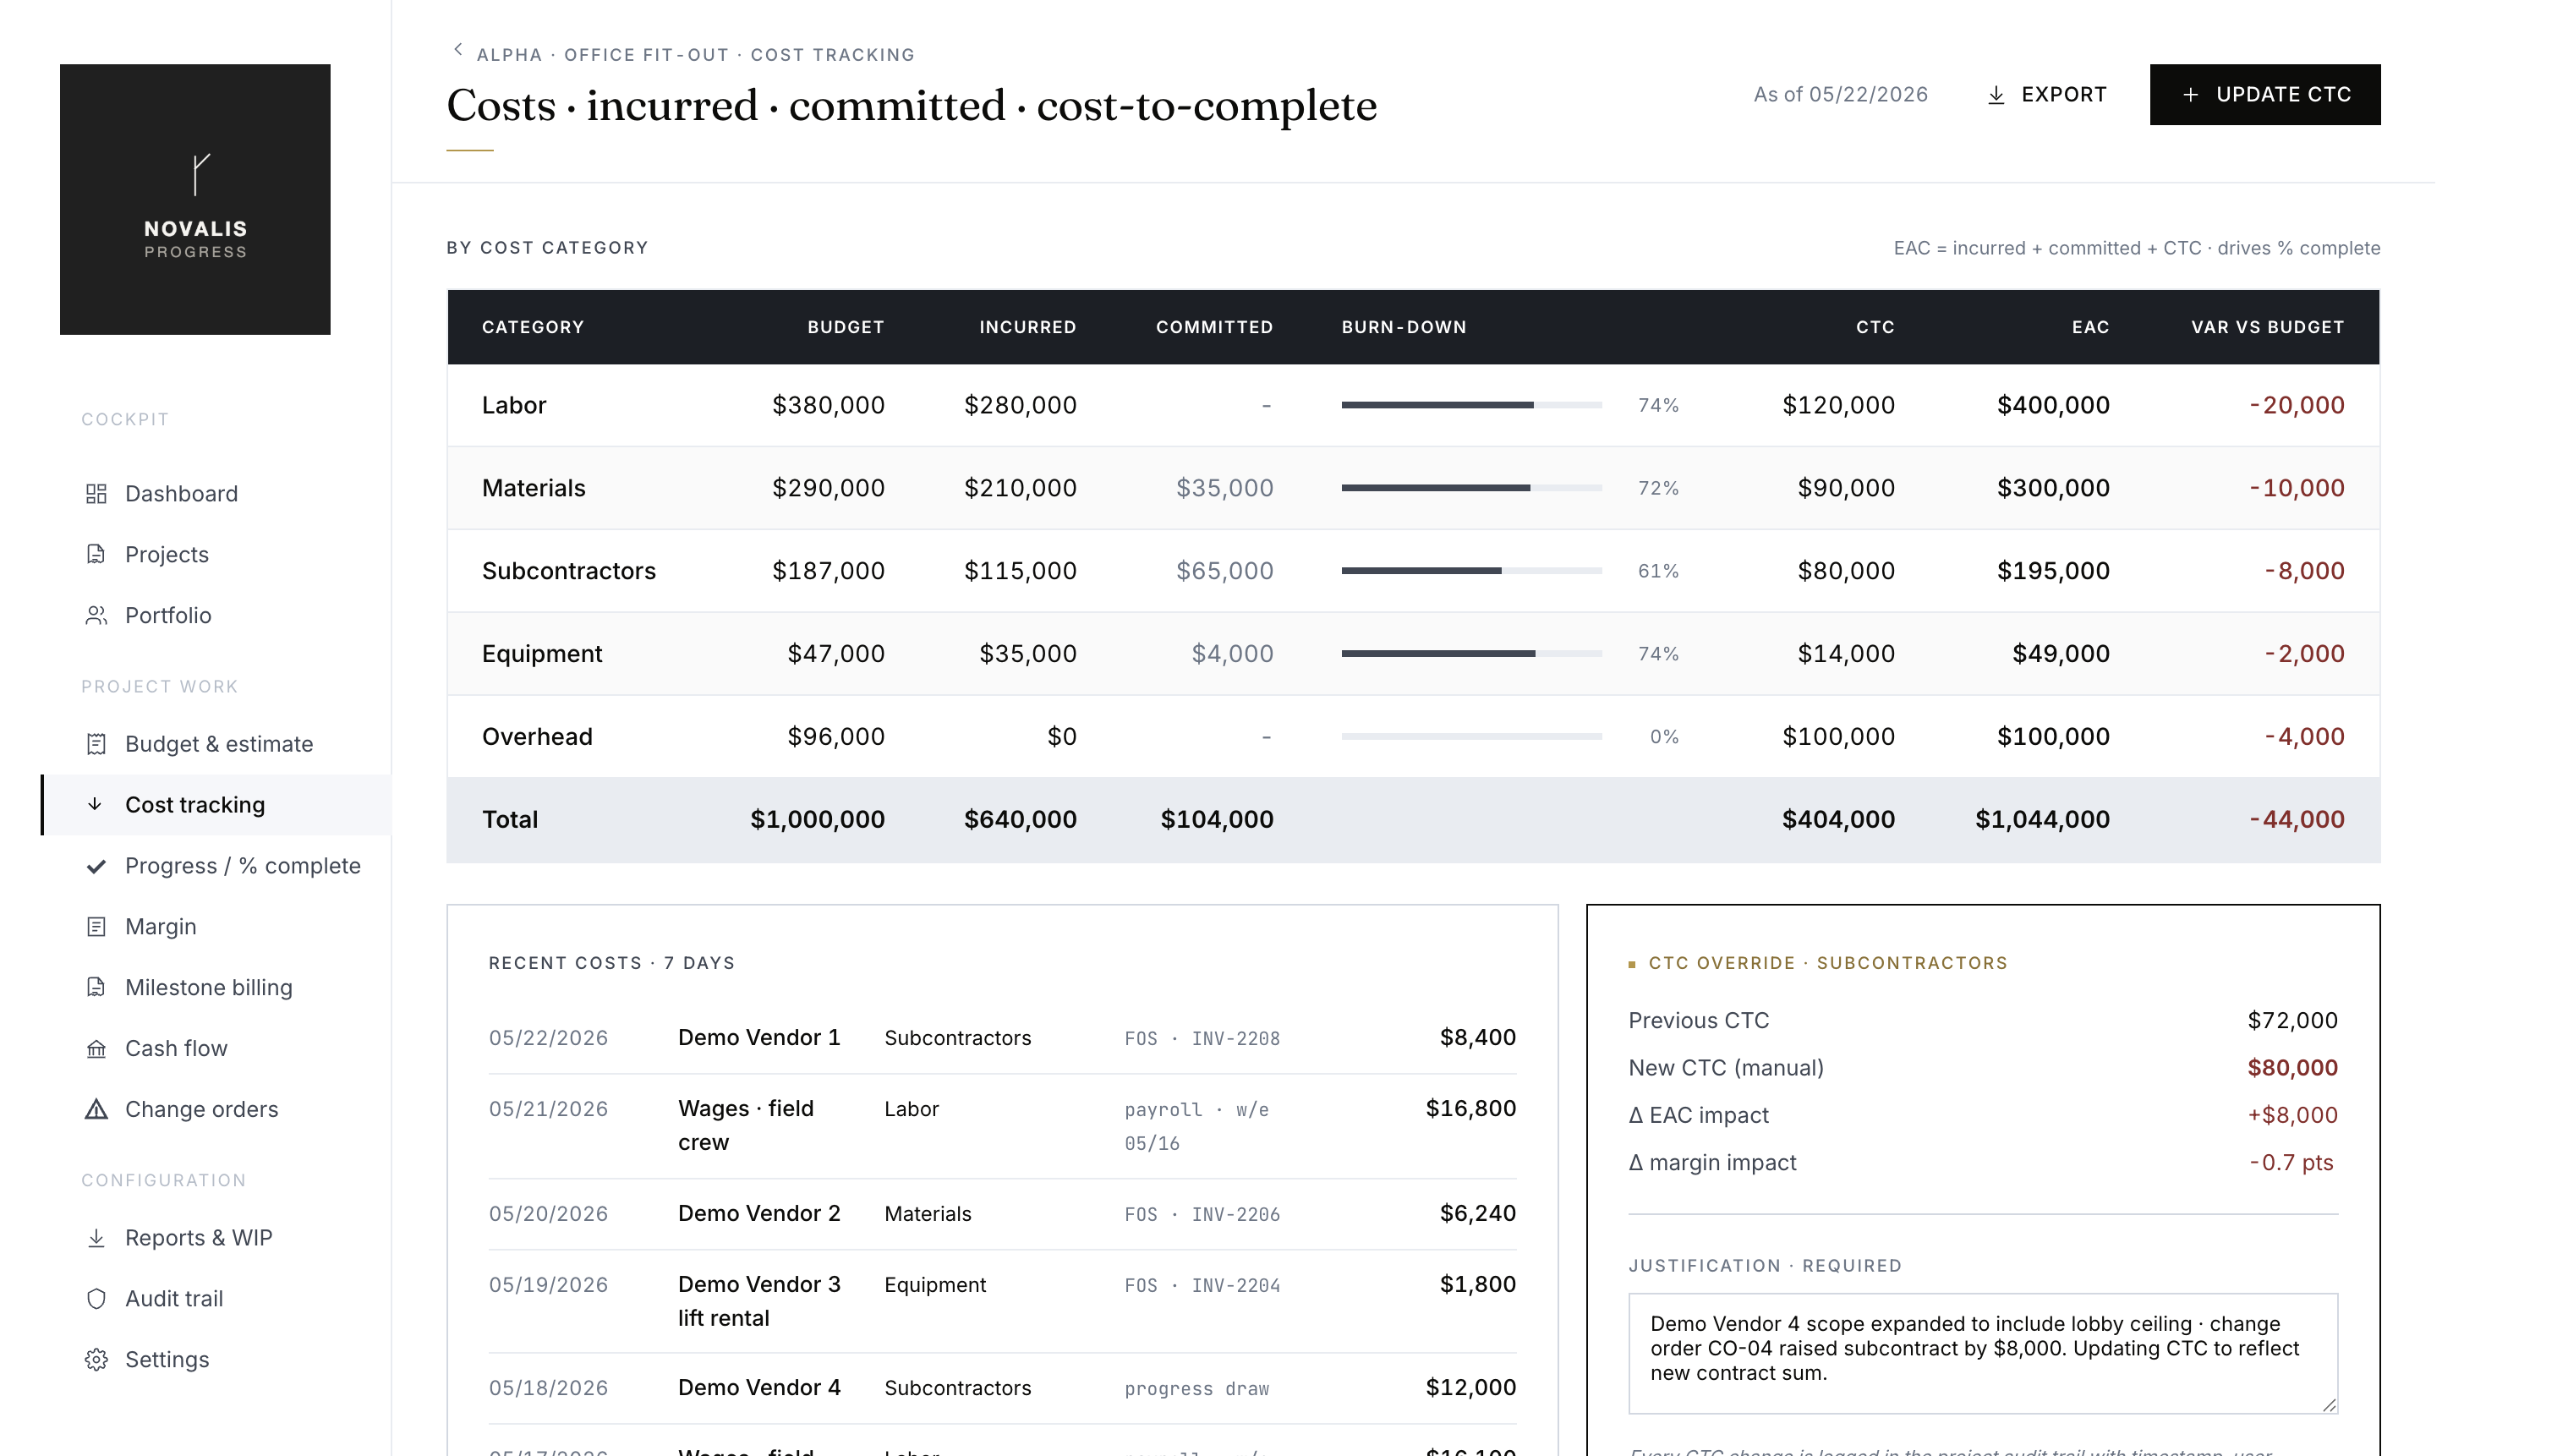Click the Total variance -44,000
The width and height of the screenshot is (2557, 1456).
tap(2296, 820)
